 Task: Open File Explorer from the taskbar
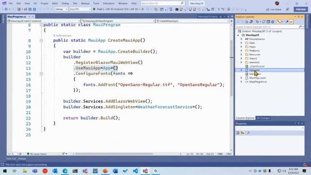click(25, 171)
